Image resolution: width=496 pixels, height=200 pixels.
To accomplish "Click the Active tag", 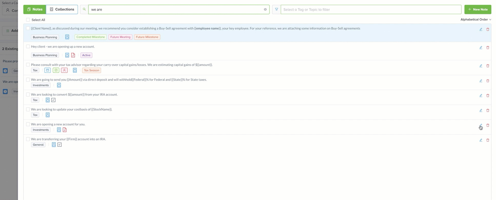I will tap(86, 55).
